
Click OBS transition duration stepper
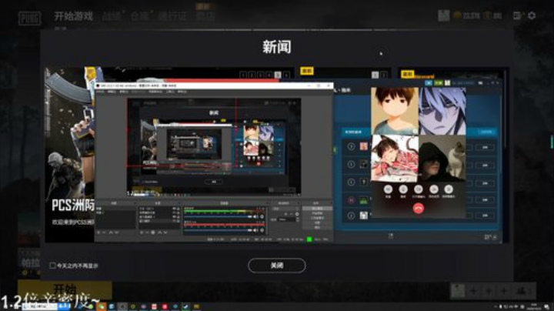point(298,219)
